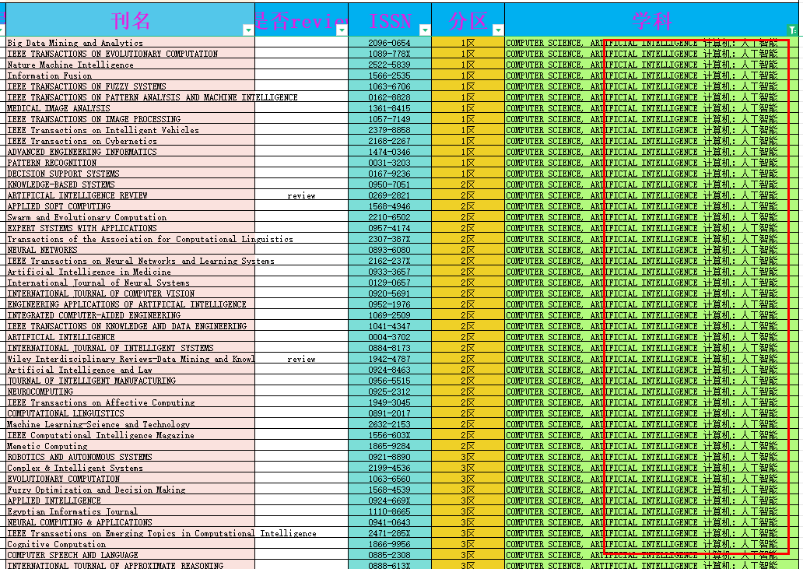Open the 分区 column filter dropdown
803x569 pixels.
point(498,30)
